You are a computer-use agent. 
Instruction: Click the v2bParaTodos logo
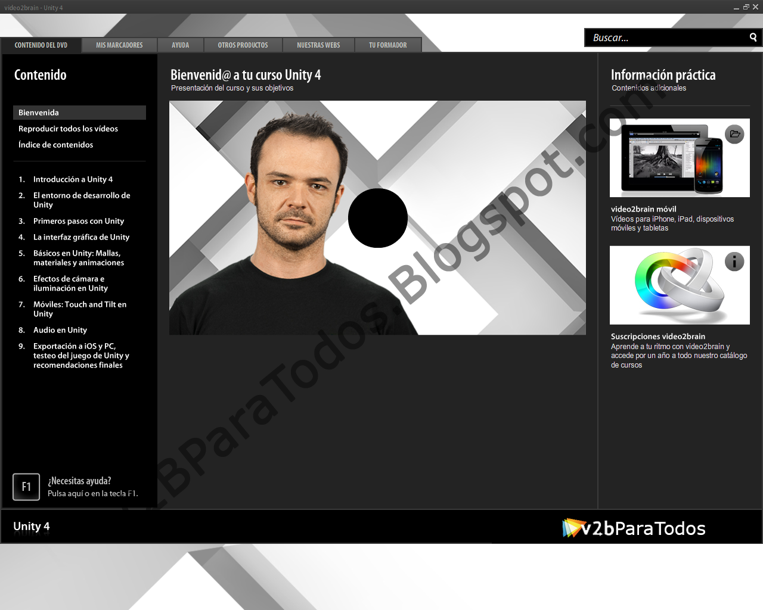[x=634, y=528]
